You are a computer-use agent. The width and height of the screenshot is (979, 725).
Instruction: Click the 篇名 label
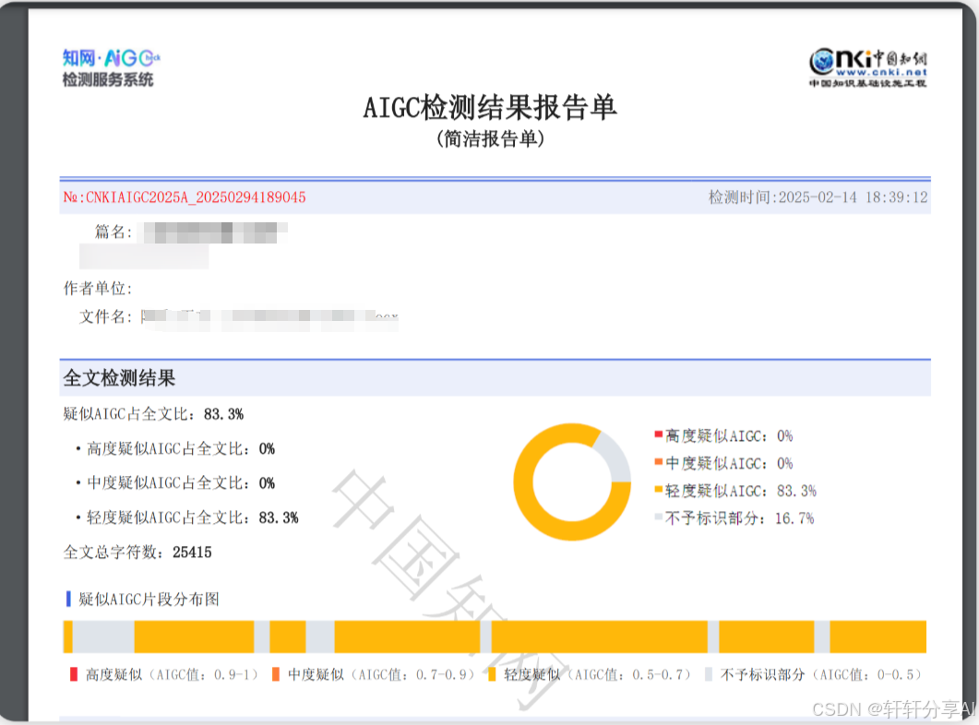pos(113,232)
